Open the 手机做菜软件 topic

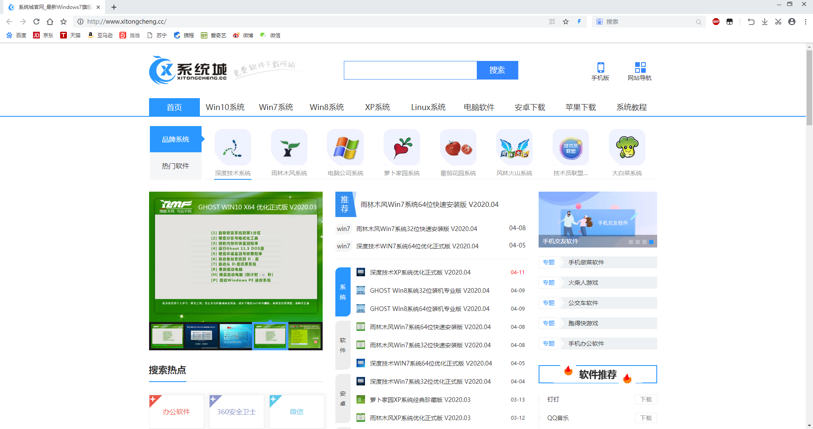[x=598, y=262]
